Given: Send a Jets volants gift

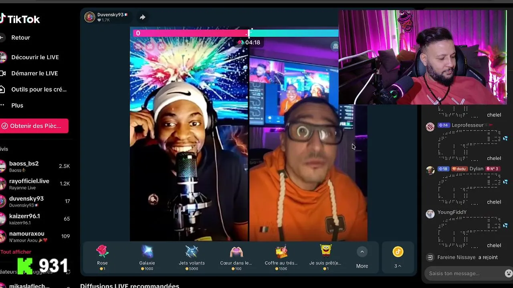Looking at the screenshot, I should (x=192, y=257).
